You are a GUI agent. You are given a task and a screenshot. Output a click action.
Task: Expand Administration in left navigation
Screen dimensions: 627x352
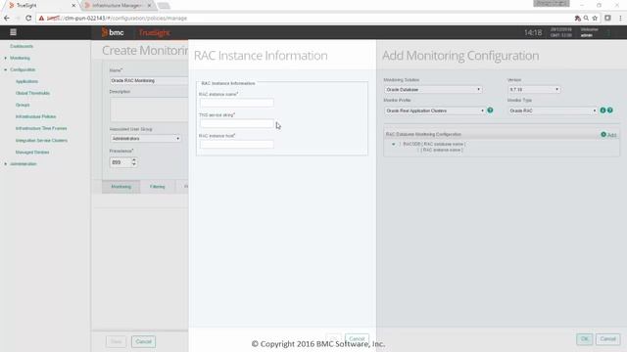coord(6,164)
